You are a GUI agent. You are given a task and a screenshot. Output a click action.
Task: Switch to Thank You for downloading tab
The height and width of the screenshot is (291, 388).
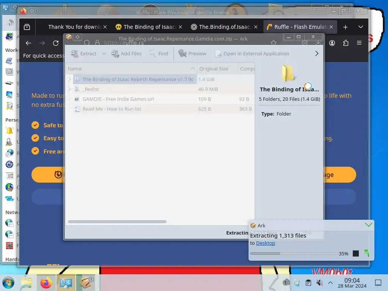tap(74, 27)
